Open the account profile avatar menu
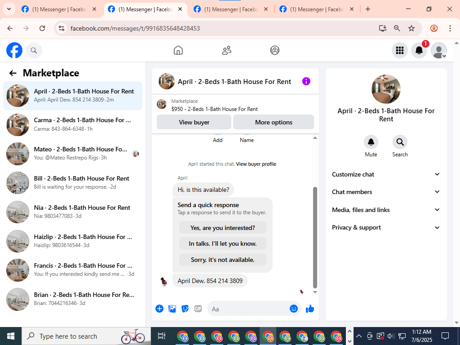Image resolution: width=460 pixels, height=345 pixels. [438, 50]
